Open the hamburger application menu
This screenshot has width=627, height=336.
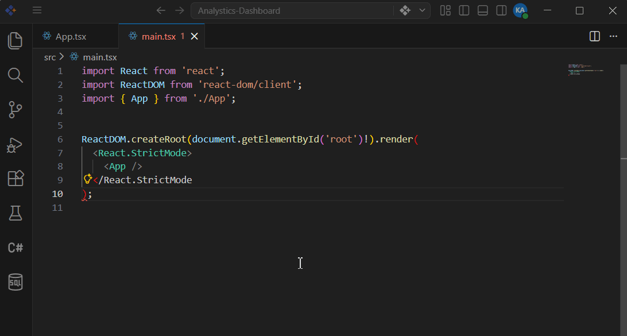(37, 10)
